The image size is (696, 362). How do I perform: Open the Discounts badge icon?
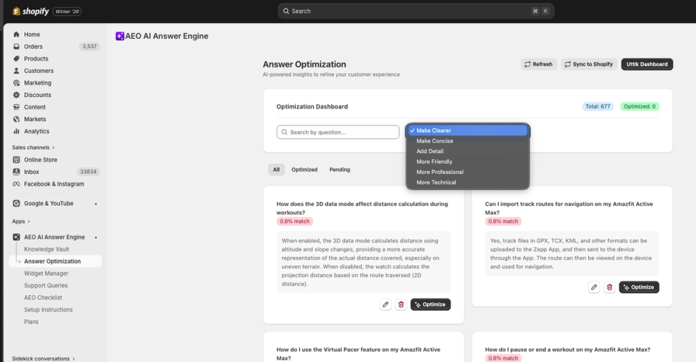(17, 95)
